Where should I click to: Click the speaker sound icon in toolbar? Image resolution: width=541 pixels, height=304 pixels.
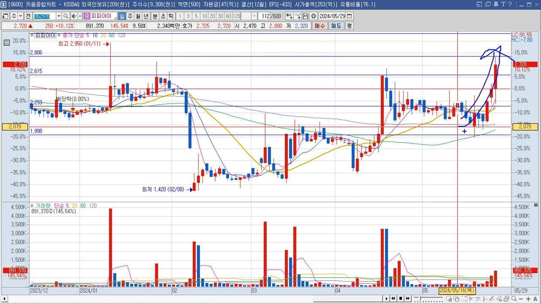coord(74,16)
